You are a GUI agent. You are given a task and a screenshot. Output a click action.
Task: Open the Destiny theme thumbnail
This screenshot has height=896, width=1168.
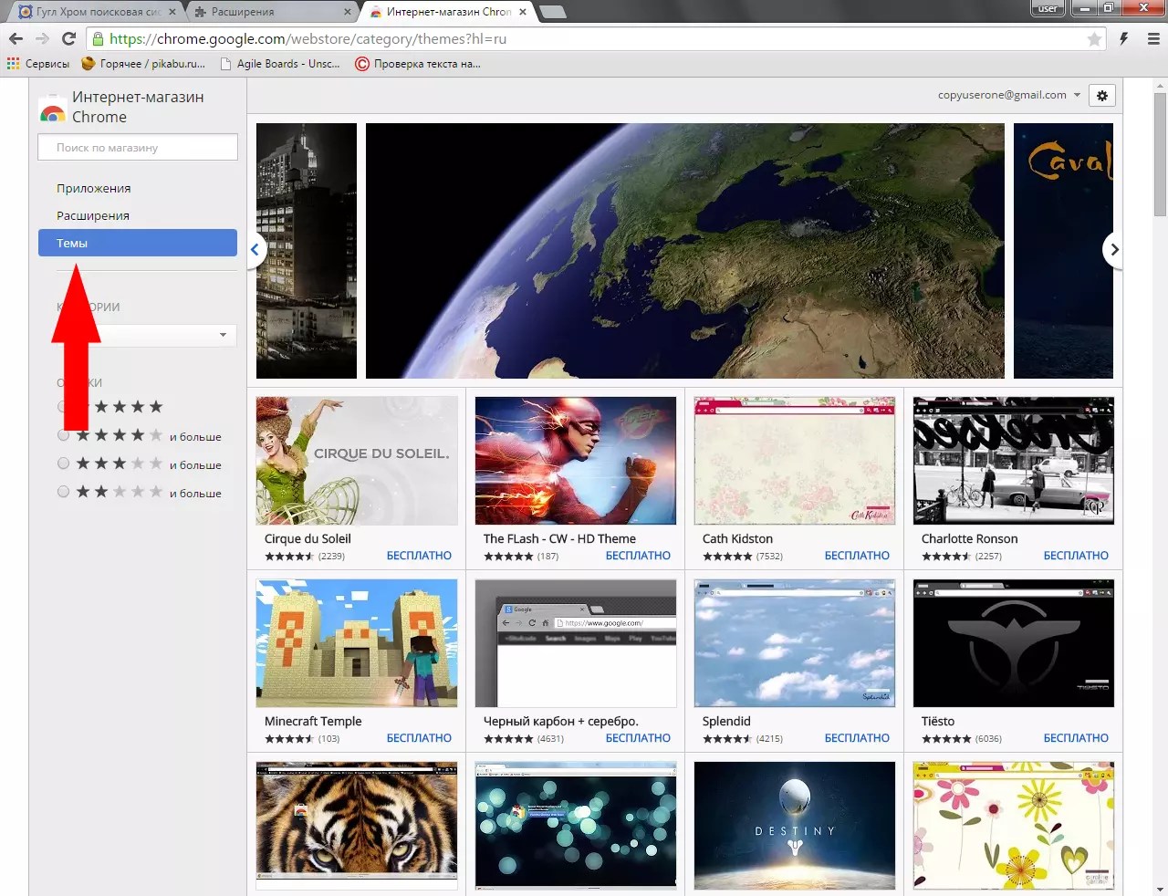click(x=795, y=826)
